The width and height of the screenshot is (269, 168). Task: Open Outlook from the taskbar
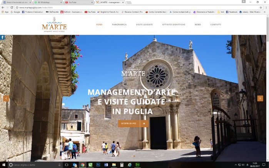(x=75, y=165)
